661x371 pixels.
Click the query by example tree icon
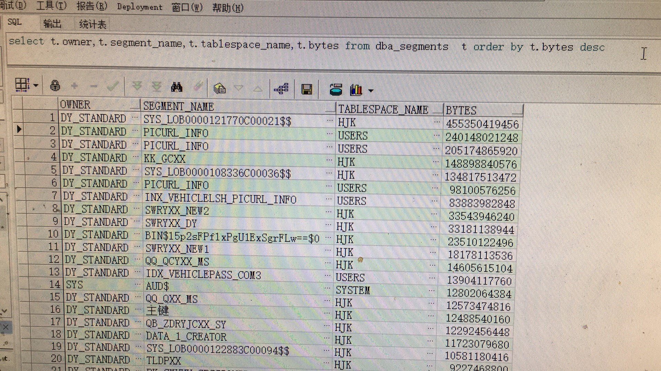(x=281, y=89)
